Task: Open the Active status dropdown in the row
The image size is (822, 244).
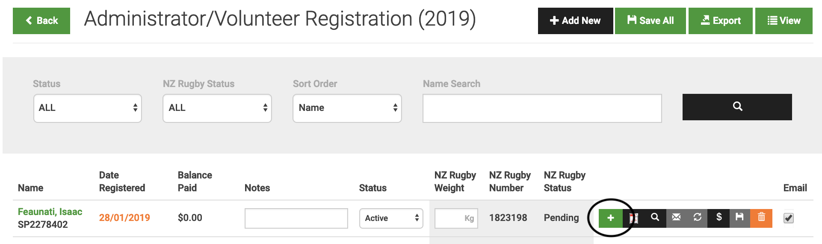Action: [391, 218]
